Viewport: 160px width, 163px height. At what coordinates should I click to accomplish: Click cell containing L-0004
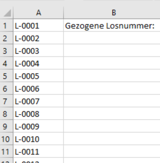pos(39,63)
